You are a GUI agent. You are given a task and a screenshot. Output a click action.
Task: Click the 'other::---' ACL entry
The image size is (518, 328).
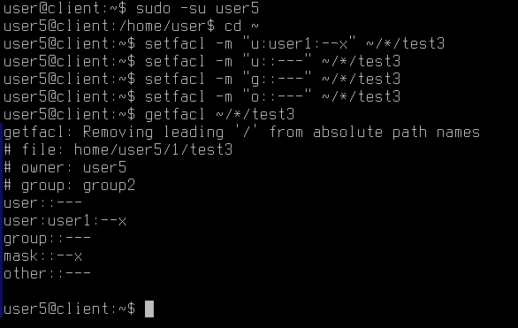pos(47,273)
